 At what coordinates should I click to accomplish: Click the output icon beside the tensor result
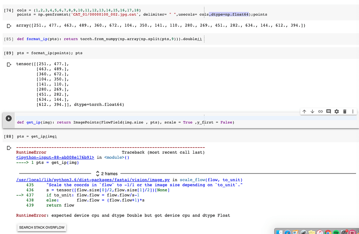[x=9, y=65]
